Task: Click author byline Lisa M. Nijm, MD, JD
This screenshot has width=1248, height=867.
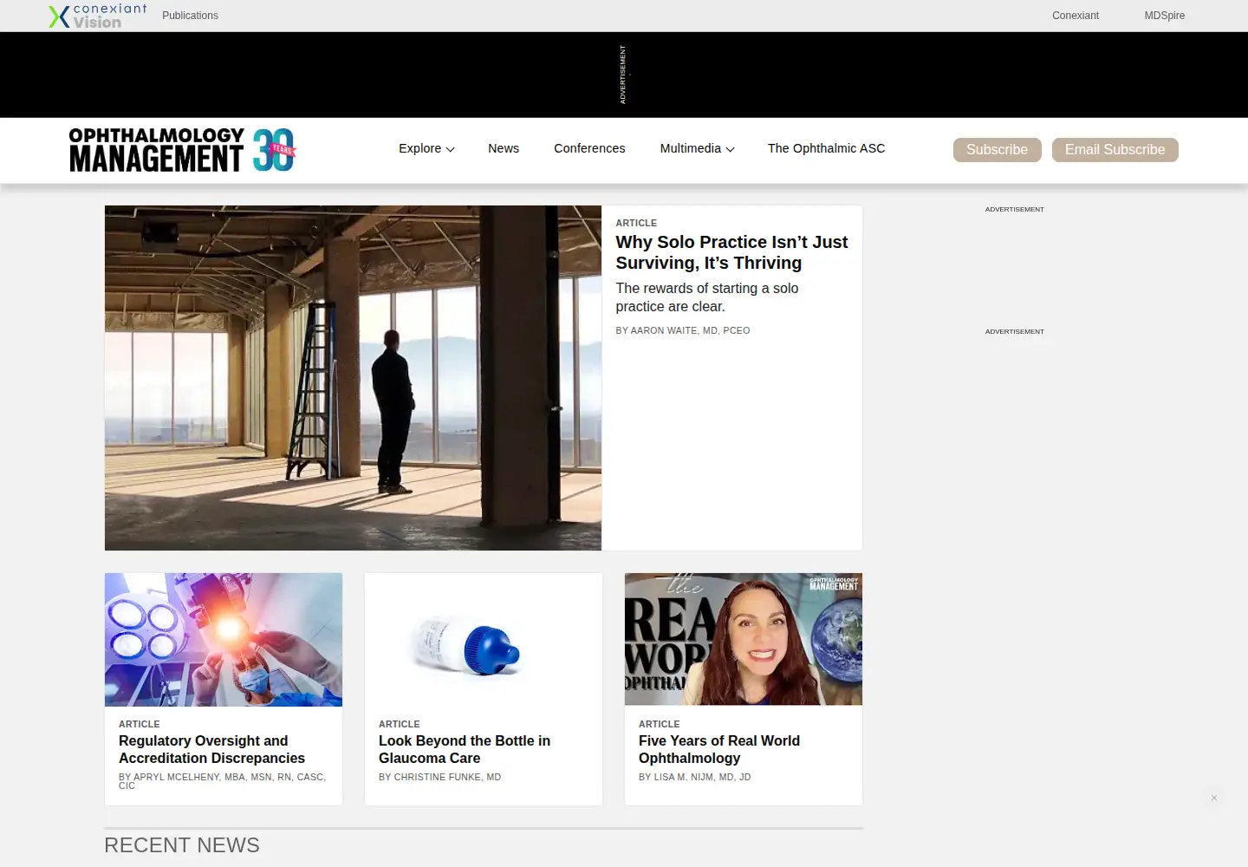Action: click(694, 778)
